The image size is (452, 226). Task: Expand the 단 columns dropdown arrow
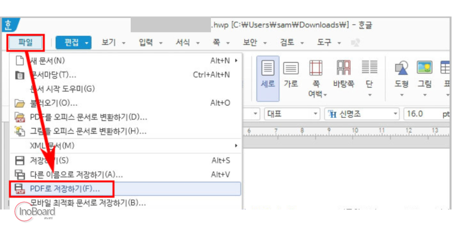(370, 95)
